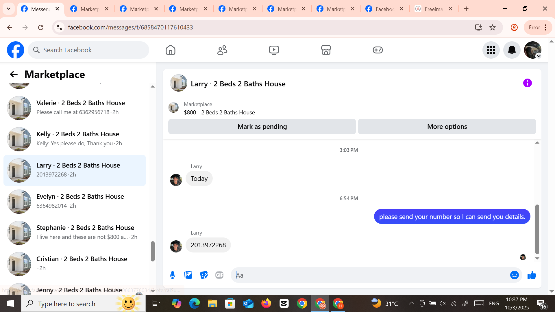555x312 pixels.
Task: Open the GIF picker
Action: tap(219, 275)
